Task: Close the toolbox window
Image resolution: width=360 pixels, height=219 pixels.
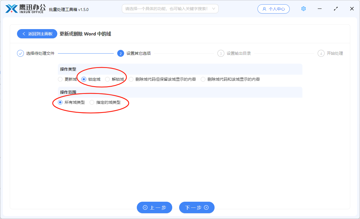Action: pos(352,9)
